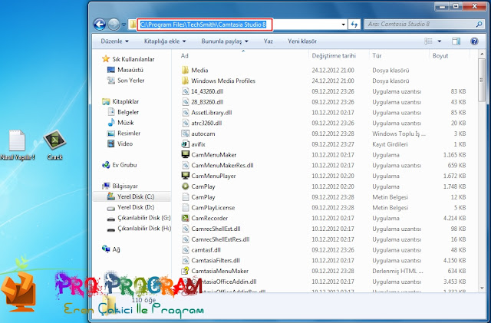Click the refresh button next to address bar
The width and height of the screenshot is (491, 323).
coord(354,24)
